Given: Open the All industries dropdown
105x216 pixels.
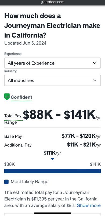Looking at the screenshot, I should 53,80.
